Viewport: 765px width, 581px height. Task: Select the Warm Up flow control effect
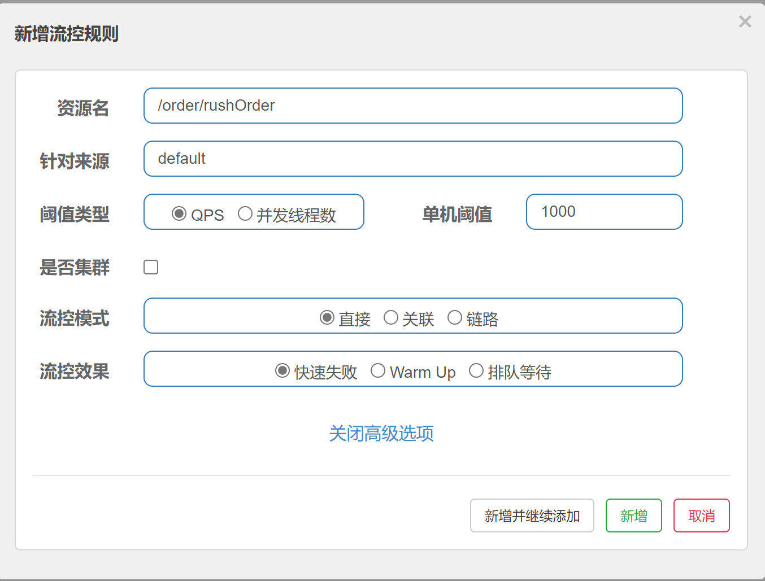378,370
